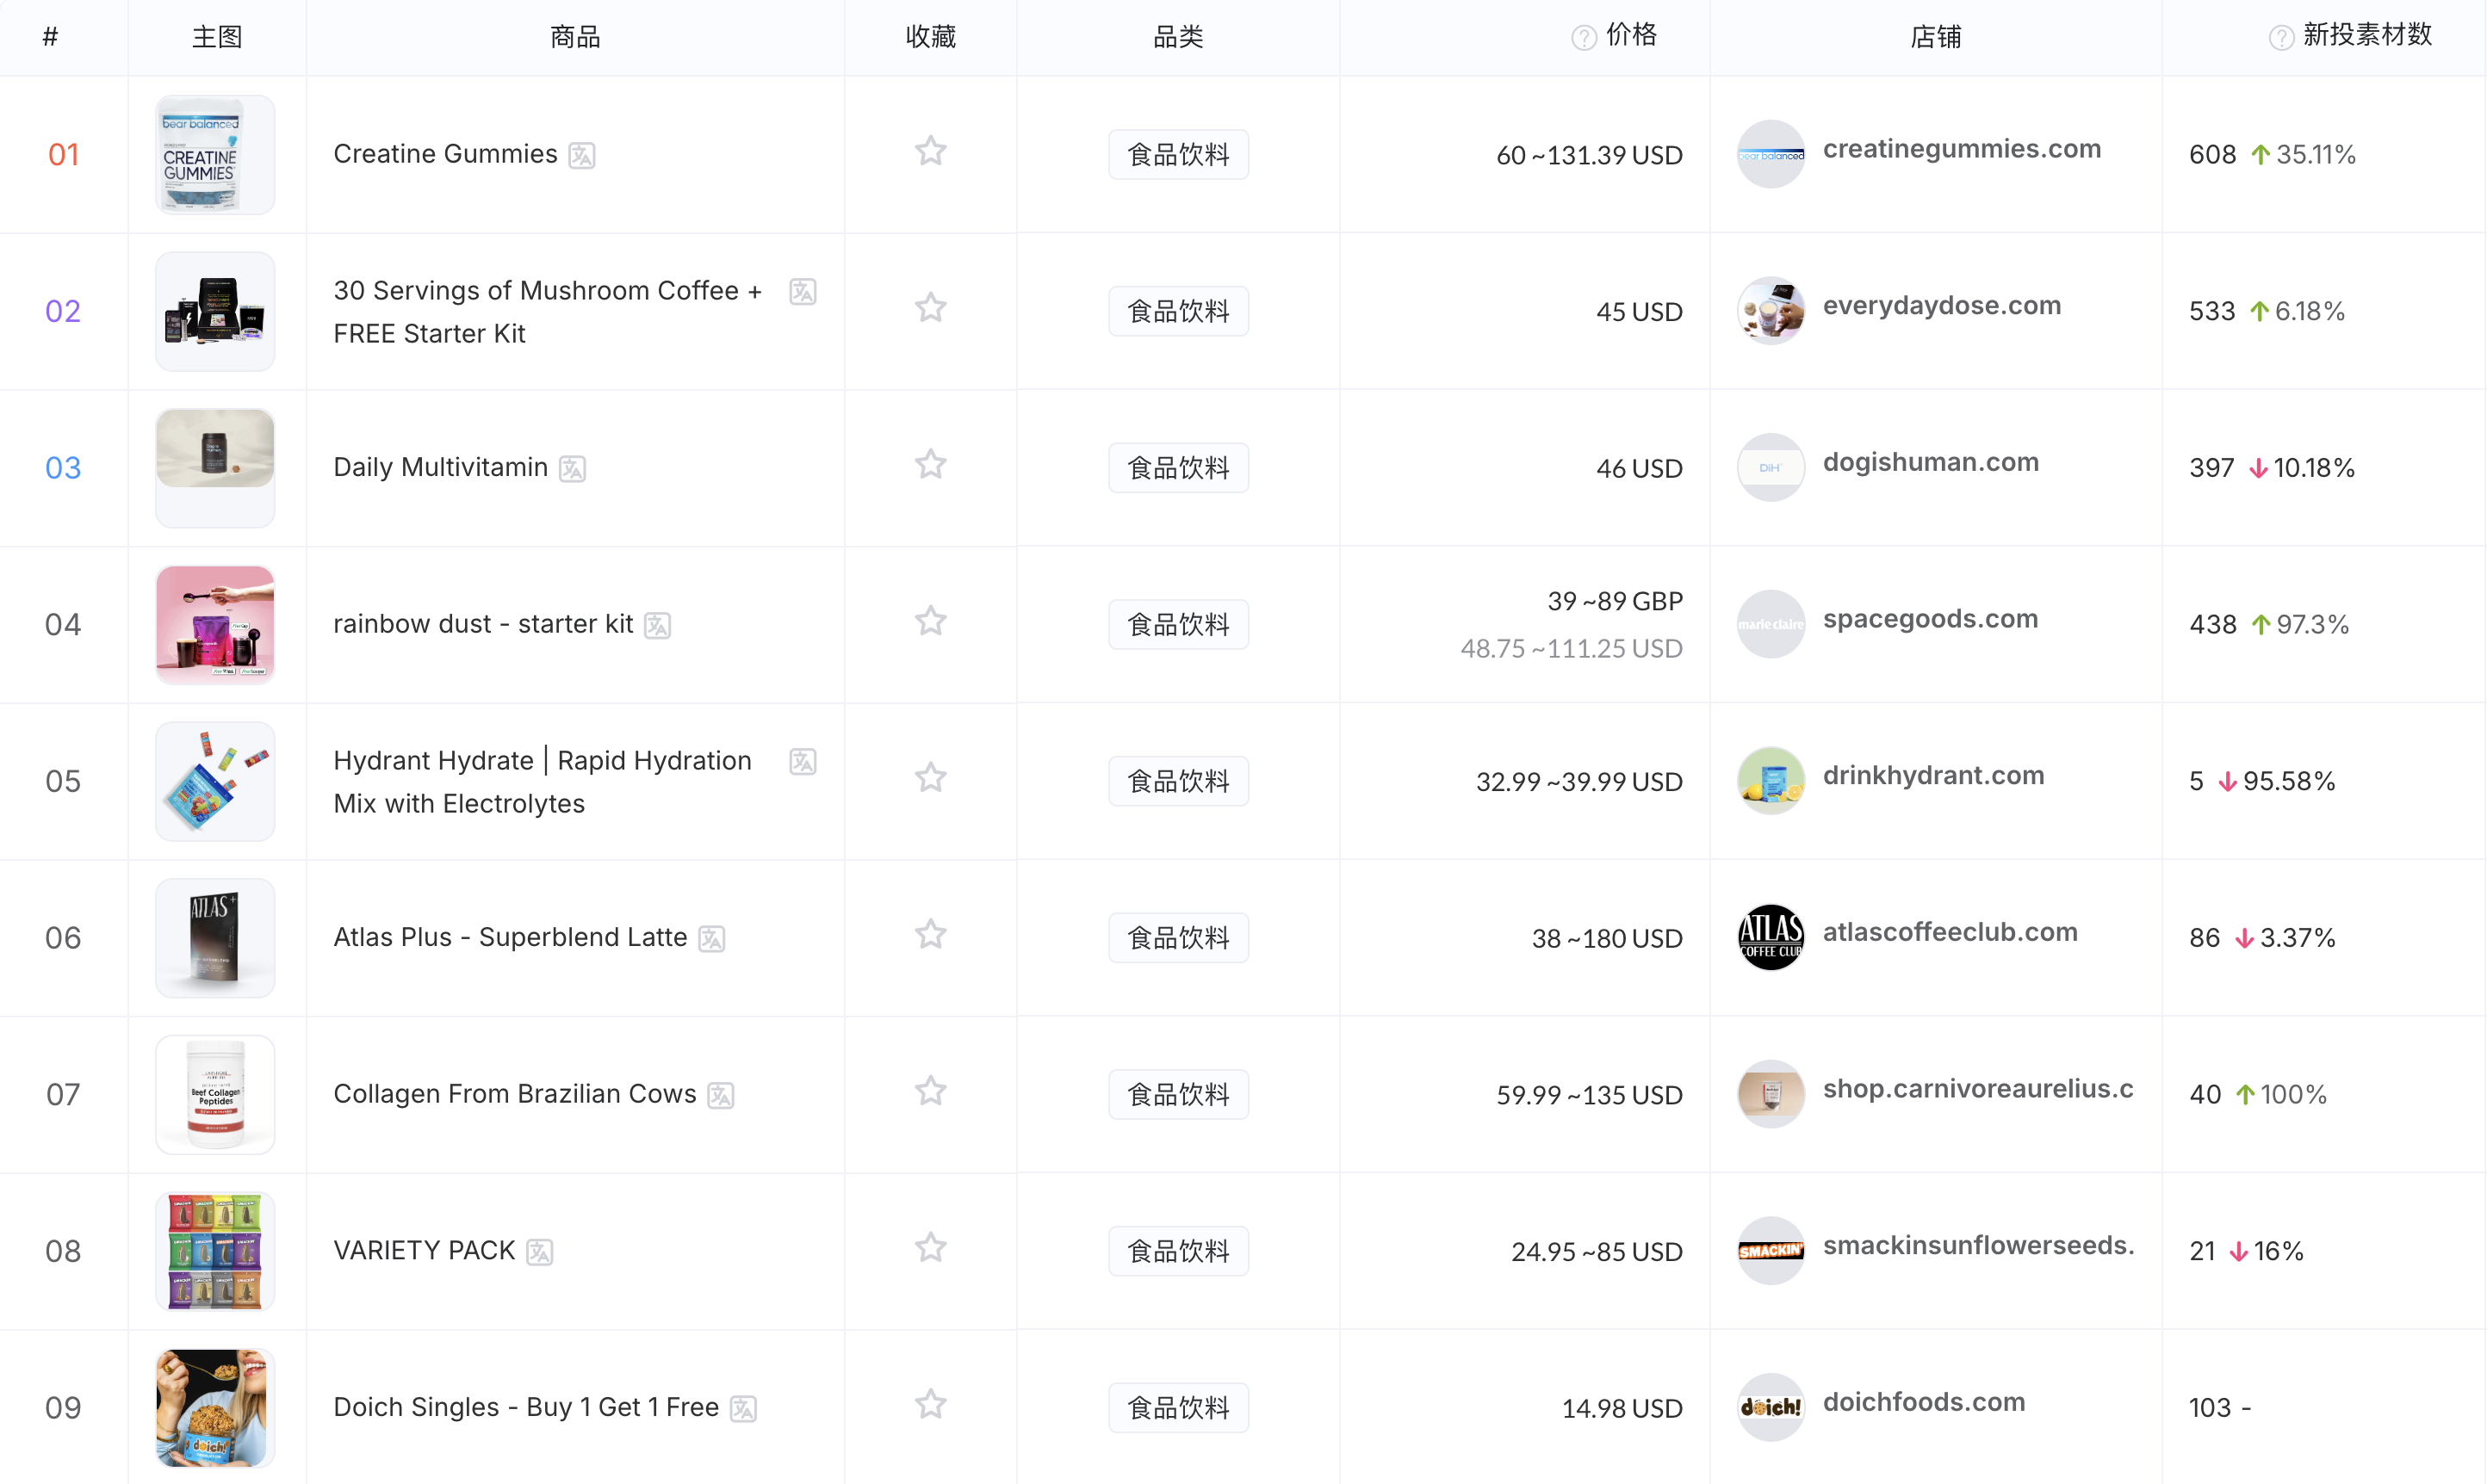This screenshot has height=1484, width=2487.
Task: Click atlascoffeeclub.com store logo
Action: tap(1770, 938)
